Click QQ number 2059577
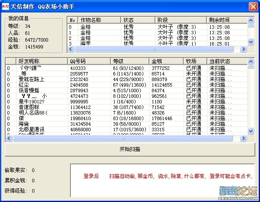The image size is (260, 202). coord(79,74)
